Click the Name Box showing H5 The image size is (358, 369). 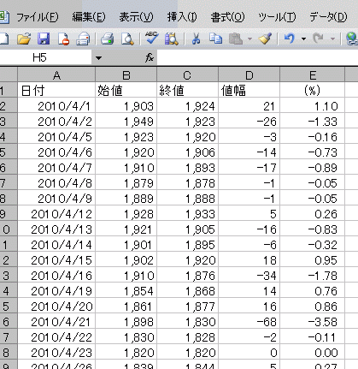coord(45,58)
